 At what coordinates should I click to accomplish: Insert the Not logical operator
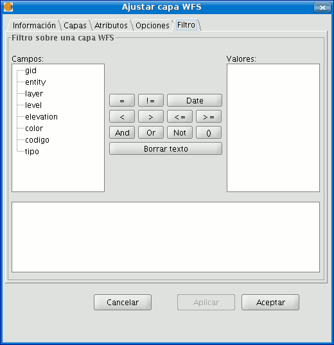click(x=180, y=132)
